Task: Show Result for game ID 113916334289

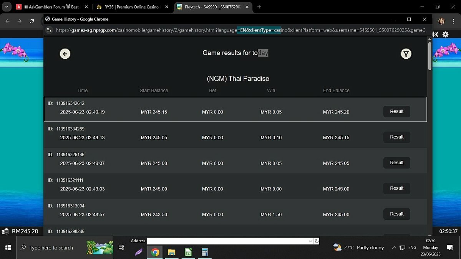Action: coord(397,137)
